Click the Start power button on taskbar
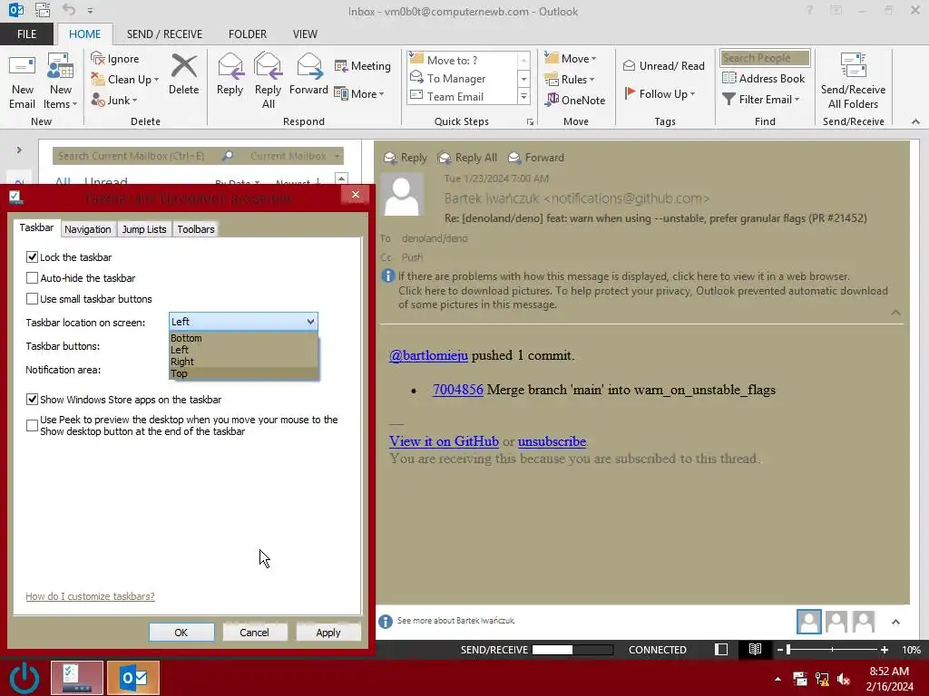Screen dimensions: 929x696 point(24,678)
